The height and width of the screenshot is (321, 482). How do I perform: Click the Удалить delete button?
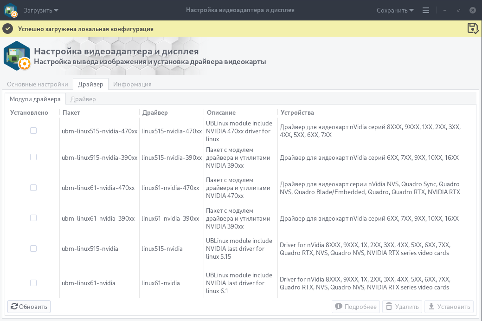[402, 307]
